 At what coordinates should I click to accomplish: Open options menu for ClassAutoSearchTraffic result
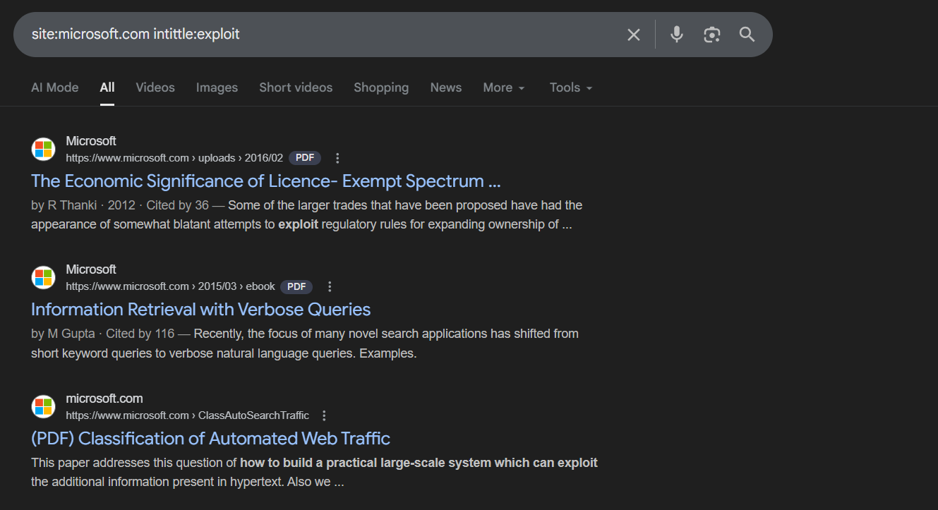tap(324, 415)
